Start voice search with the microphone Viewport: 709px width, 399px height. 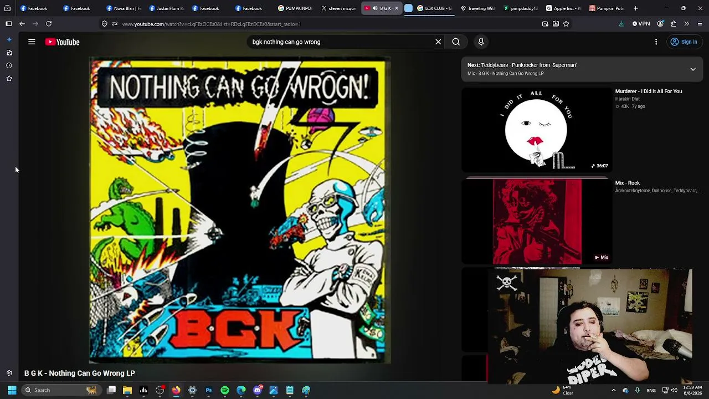coord(481,42)
